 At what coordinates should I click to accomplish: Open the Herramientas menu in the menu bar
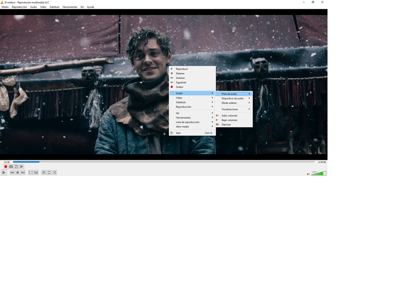coord(70,7)
